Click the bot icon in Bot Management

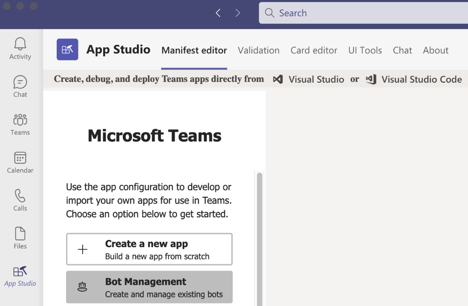pyautogui.click(x=82, y=287)
